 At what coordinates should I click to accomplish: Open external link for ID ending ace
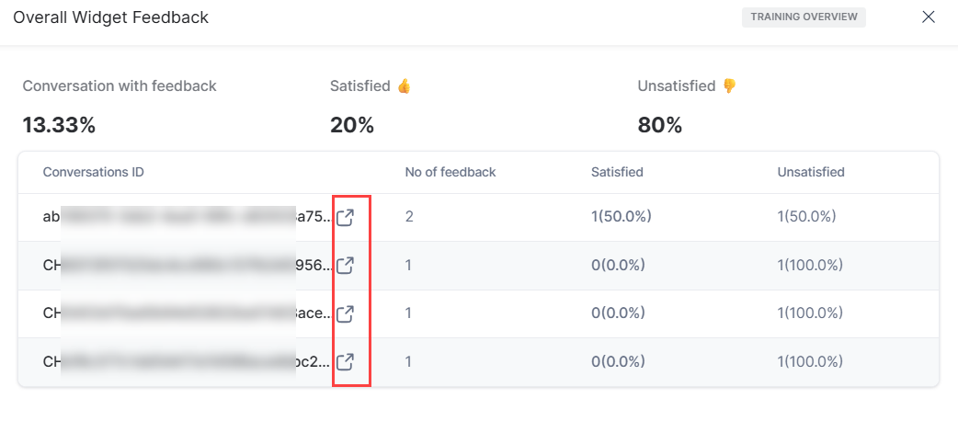tap(346, 313)
